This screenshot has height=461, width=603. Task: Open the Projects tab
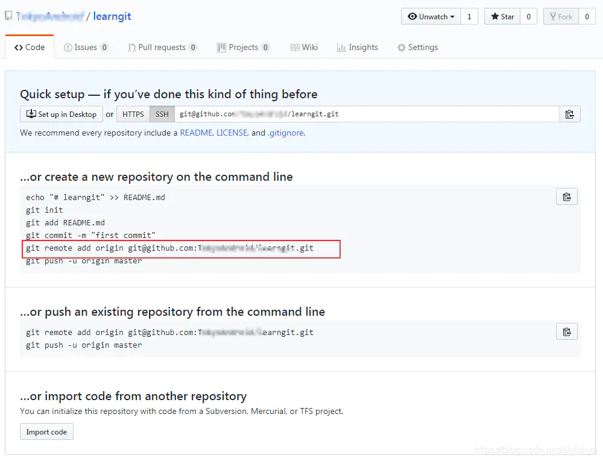click(243, 47)
